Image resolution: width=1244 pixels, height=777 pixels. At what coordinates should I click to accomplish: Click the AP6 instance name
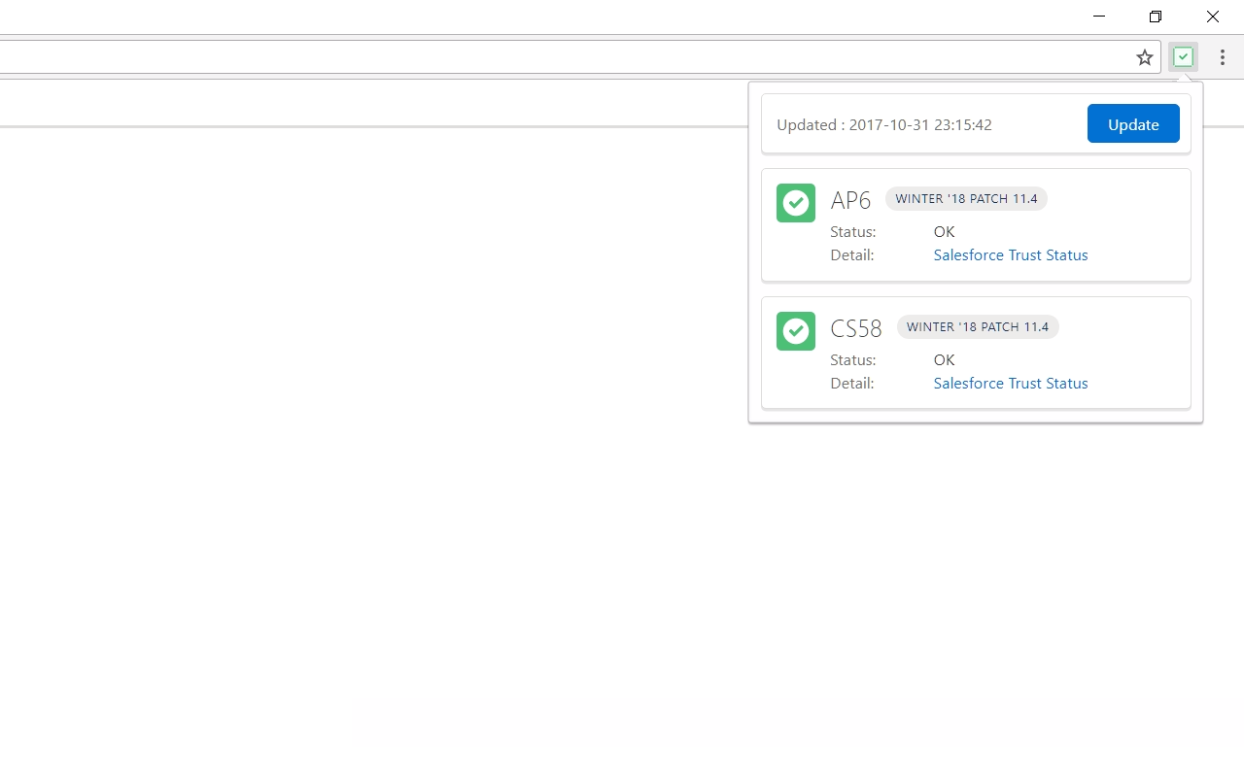click(x=851, y=200)
